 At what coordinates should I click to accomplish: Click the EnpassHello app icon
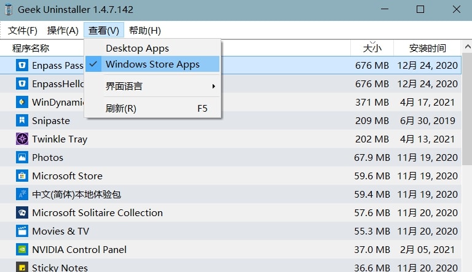[x=22, y=84]
